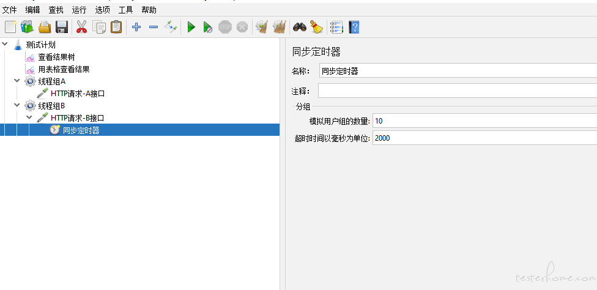This screenshot has width=597, height=290.
Task: Click the graph icon beside 用表格查看结果
Action: 31,69
